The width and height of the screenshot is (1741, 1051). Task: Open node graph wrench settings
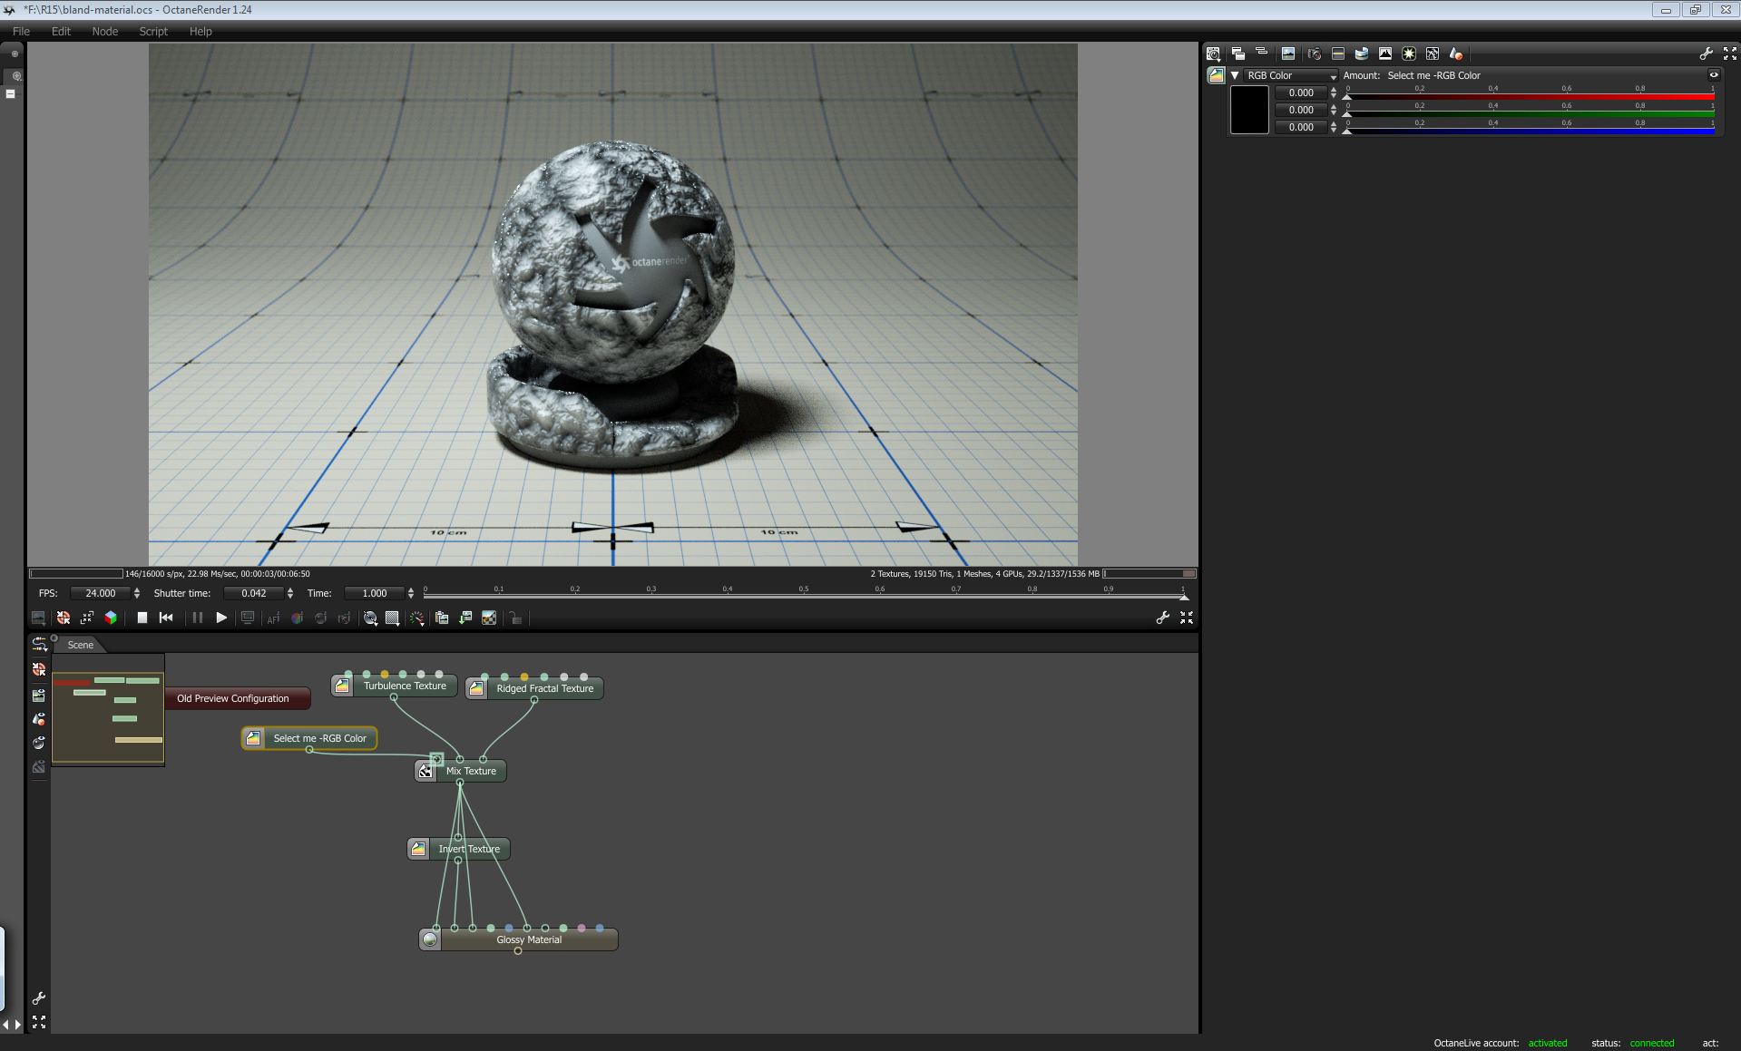(x=39, y=998)
